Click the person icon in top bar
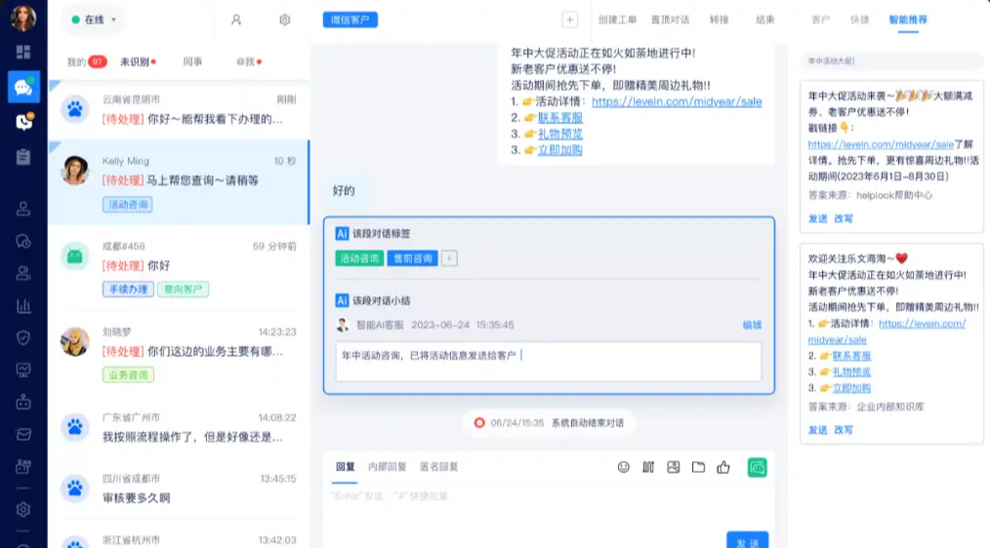 [236, 20]
